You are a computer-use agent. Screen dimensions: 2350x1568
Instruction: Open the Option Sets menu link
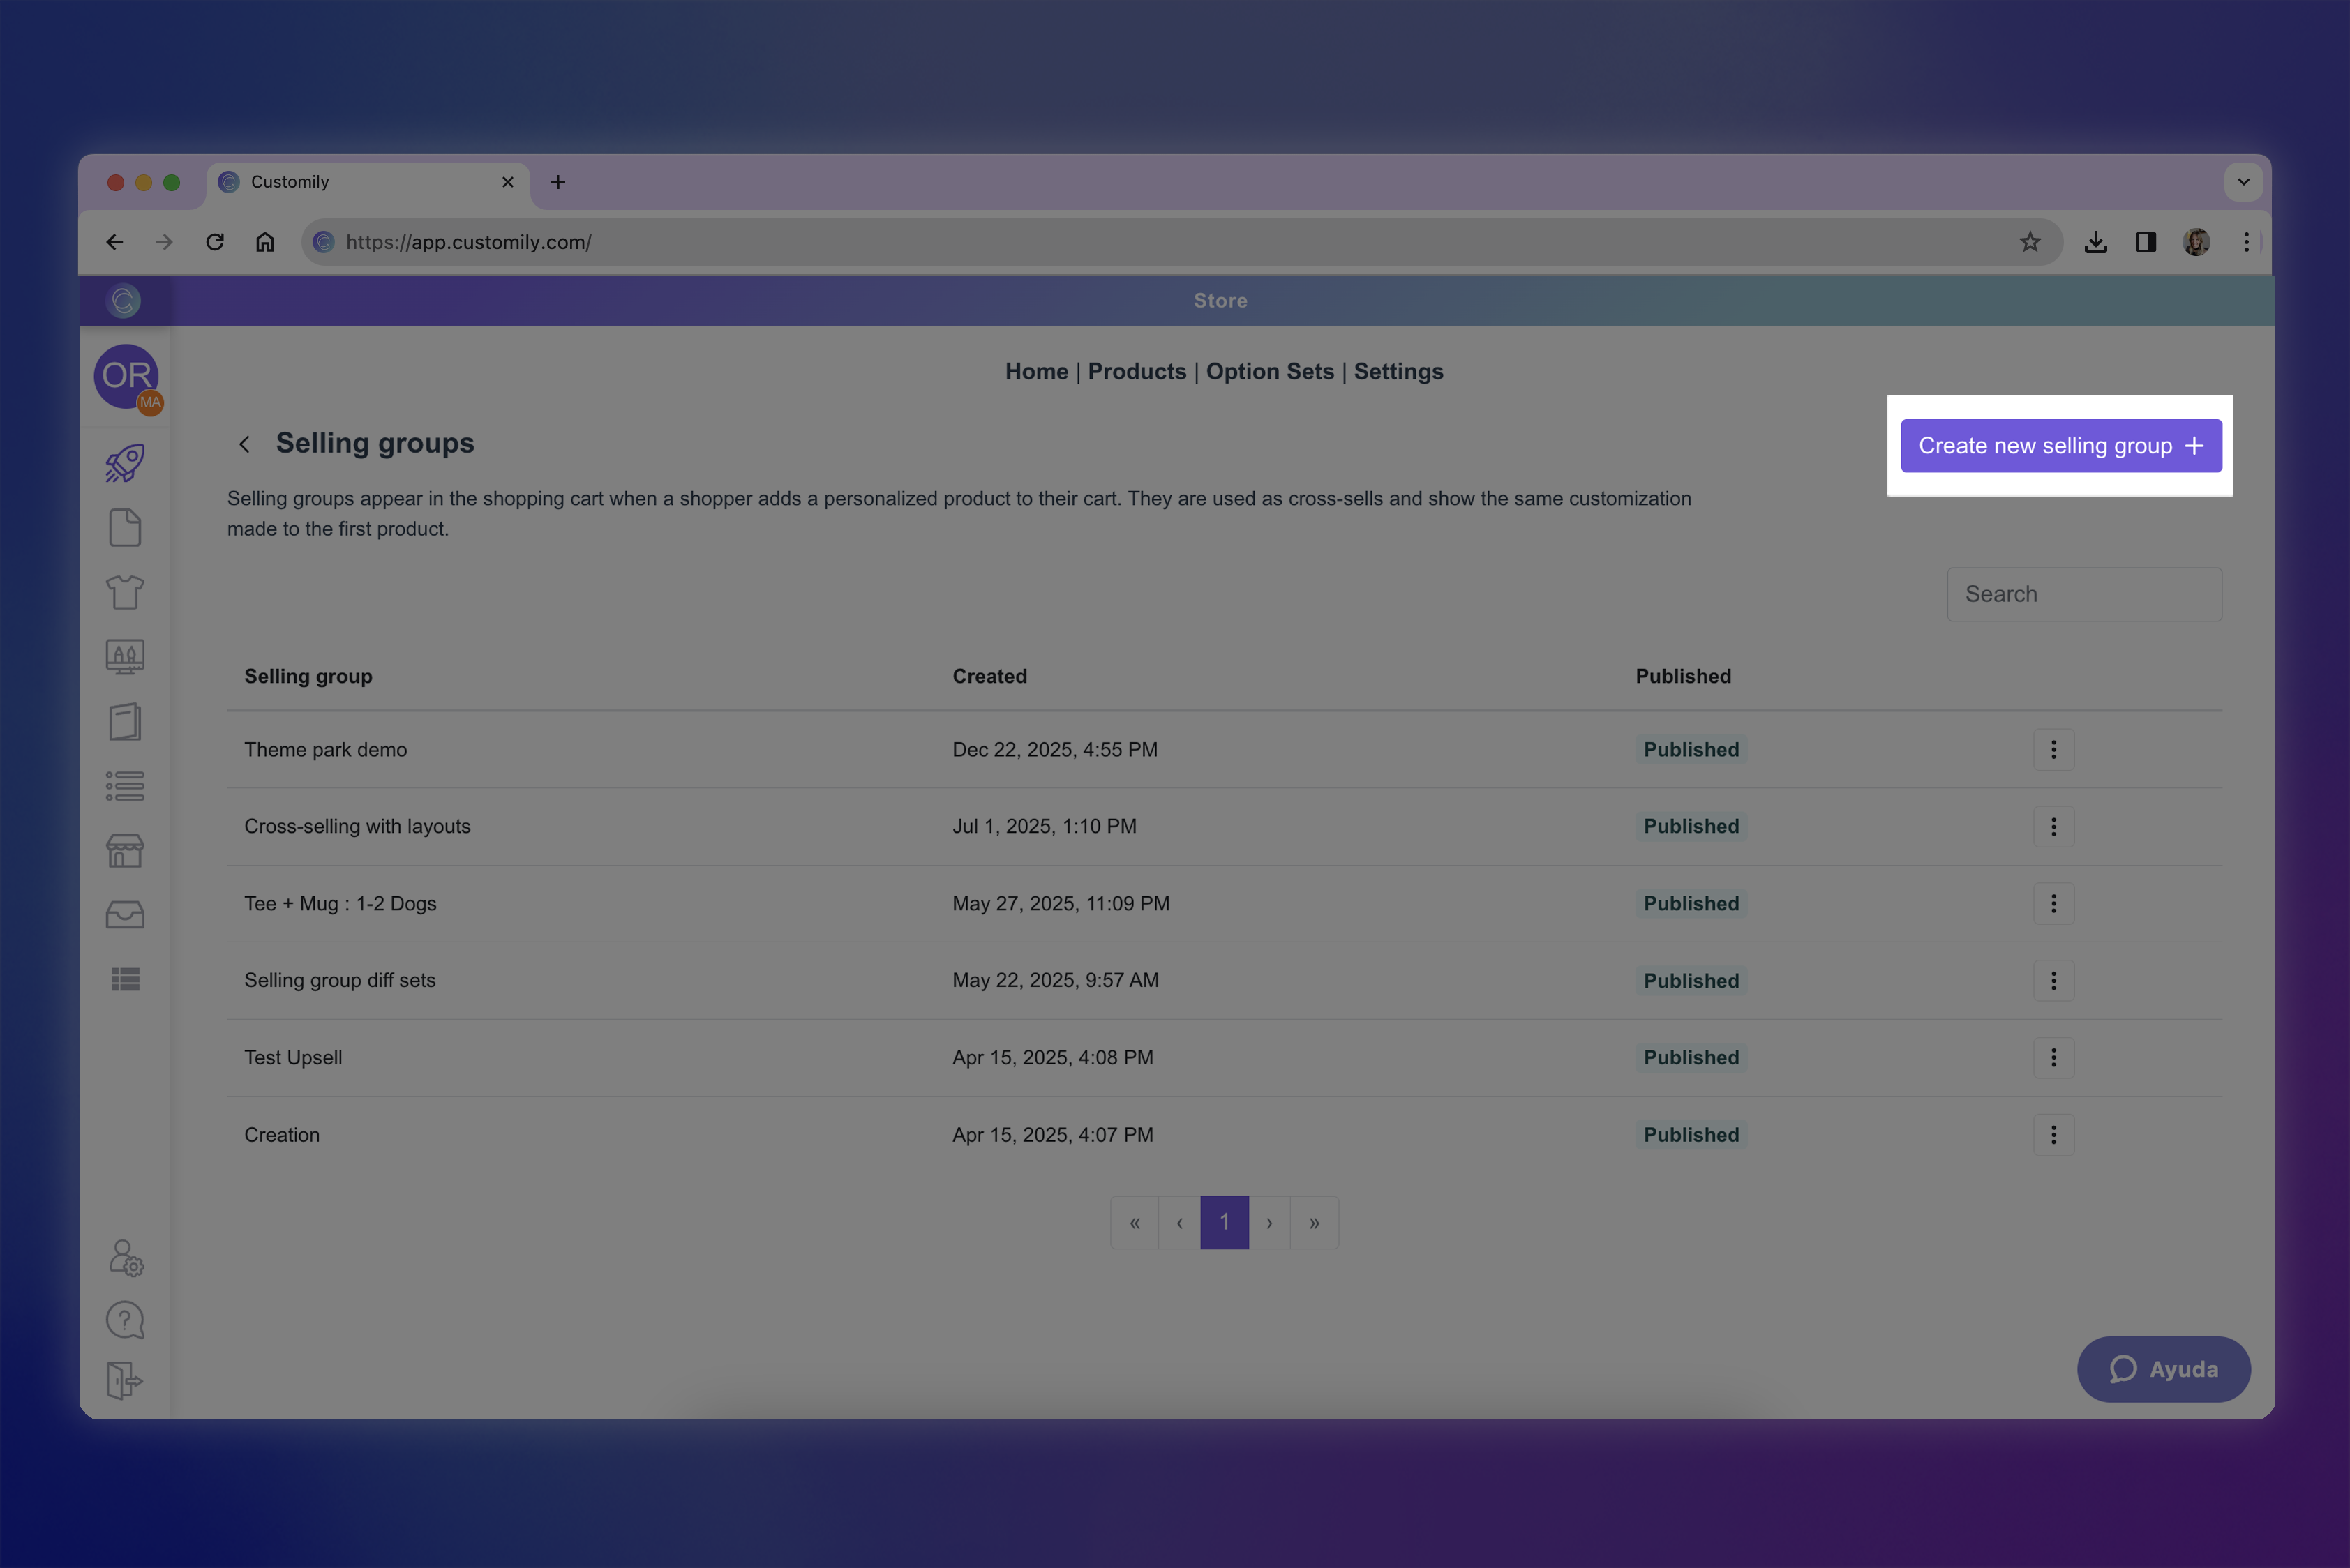1269,372
